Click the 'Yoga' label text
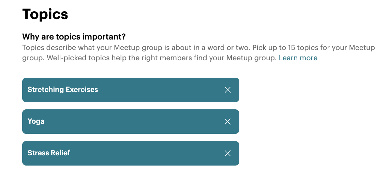The height and width of the screenshot is (171, 388). pos(36,121)
